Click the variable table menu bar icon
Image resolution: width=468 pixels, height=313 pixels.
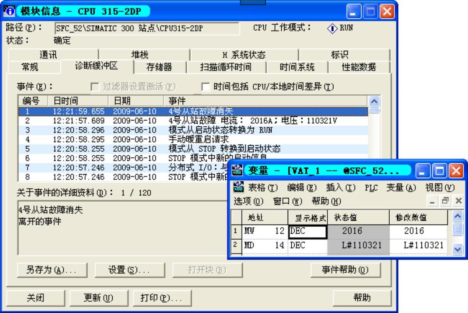pos(238,187)
